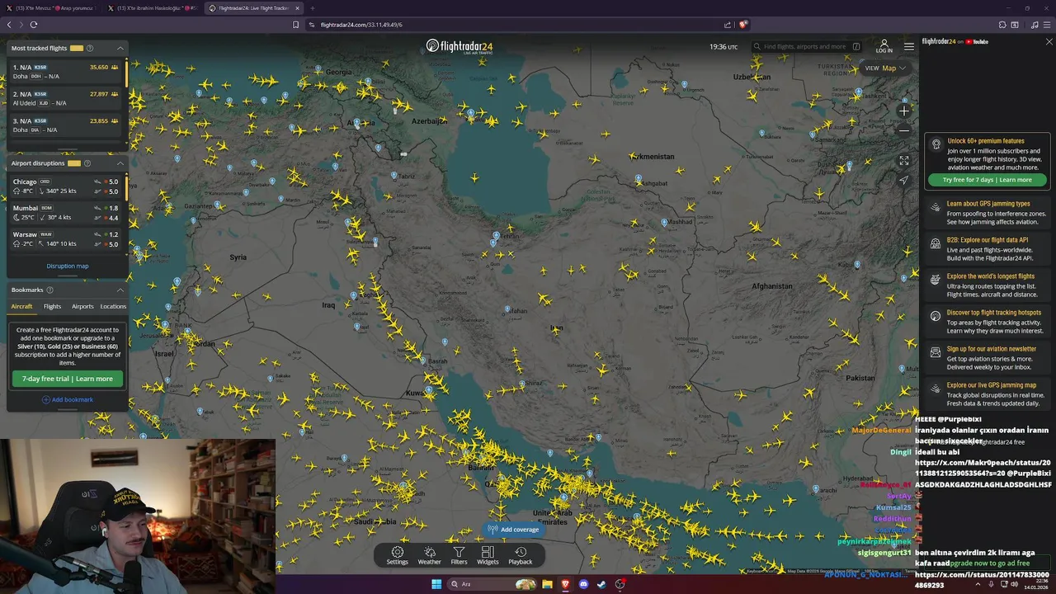Toggle fullscreen map mode icon
The height and width of the screenshot is (594, 1056).
(904, 161)
